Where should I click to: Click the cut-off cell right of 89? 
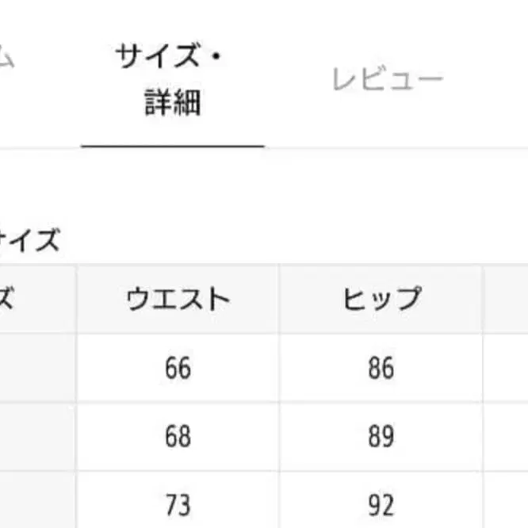[x=507, y=437]
